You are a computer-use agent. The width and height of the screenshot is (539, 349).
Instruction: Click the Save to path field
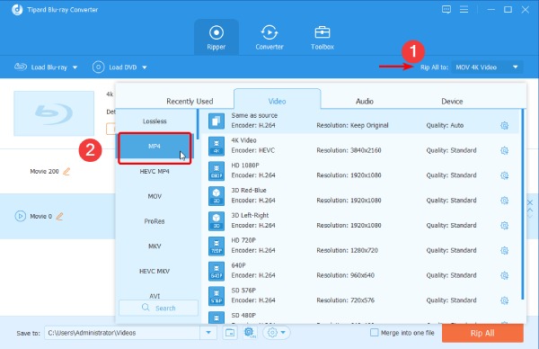122,333
